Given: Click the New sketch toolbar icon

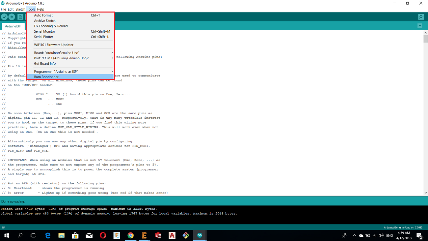Looking at the screenshot, I should coord(20,17).
